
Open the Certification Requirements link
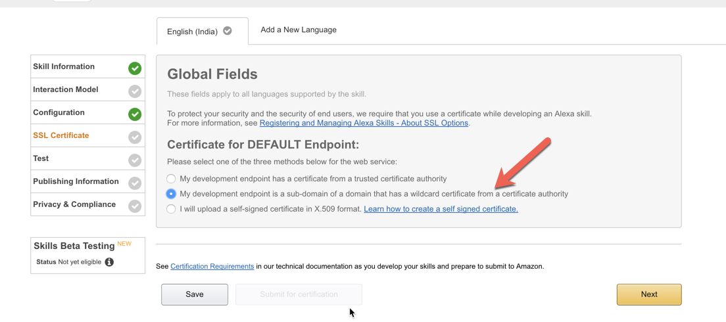click(212, 266)
